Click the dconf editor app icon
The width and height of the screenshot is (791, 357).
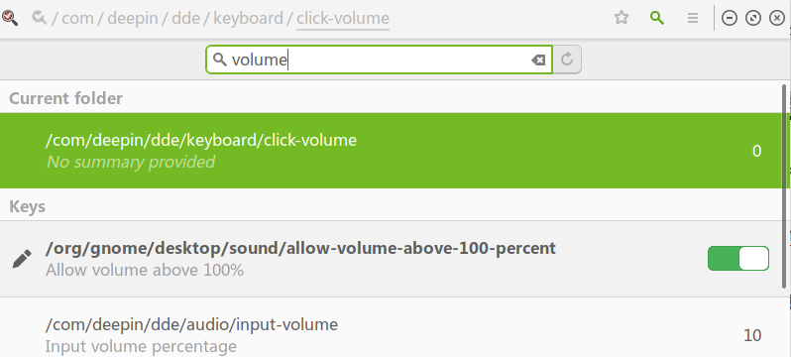[10, 18]
